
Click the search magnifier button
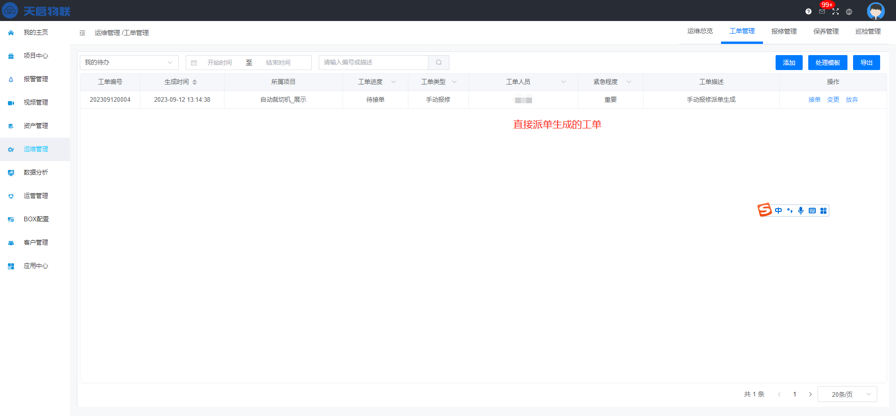tap(439, 63)
